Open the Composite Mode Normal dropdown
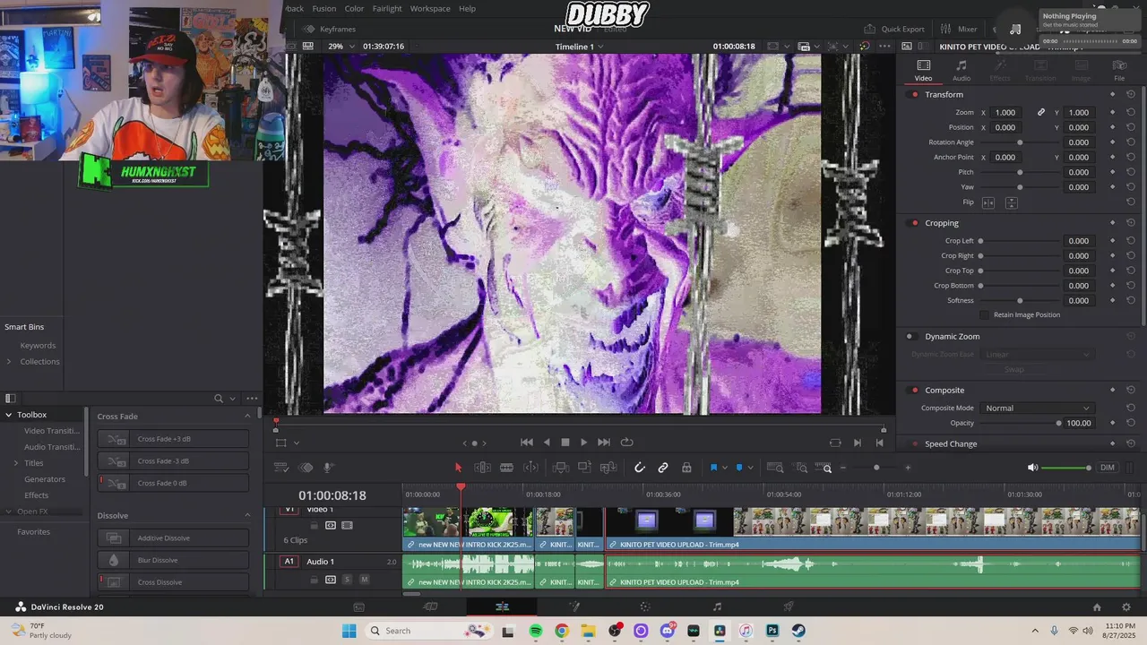Screen dimensions: 1147x645 point(1037,408)
